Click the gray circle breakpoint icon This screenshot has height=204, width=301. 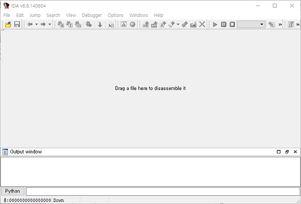133,24
